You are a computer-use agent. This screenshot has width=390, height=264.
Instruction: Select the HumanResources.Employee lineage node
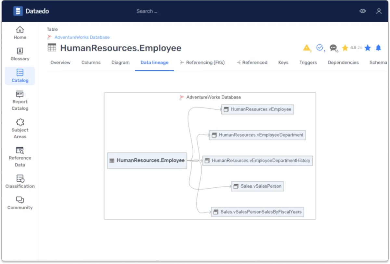pos(147,160)
